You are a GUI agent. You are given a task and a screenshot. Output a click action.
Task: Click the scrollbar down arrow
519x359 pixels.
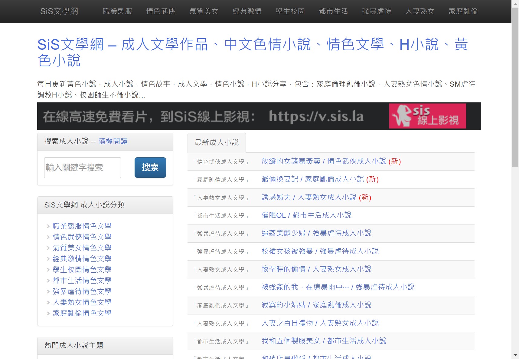click(x=515, y=355)
